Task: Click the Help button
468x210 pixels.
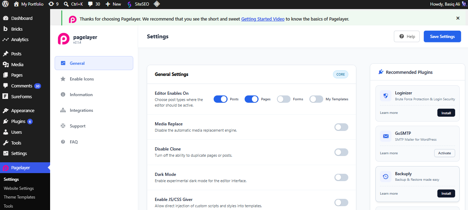Action: pos(407,37)
